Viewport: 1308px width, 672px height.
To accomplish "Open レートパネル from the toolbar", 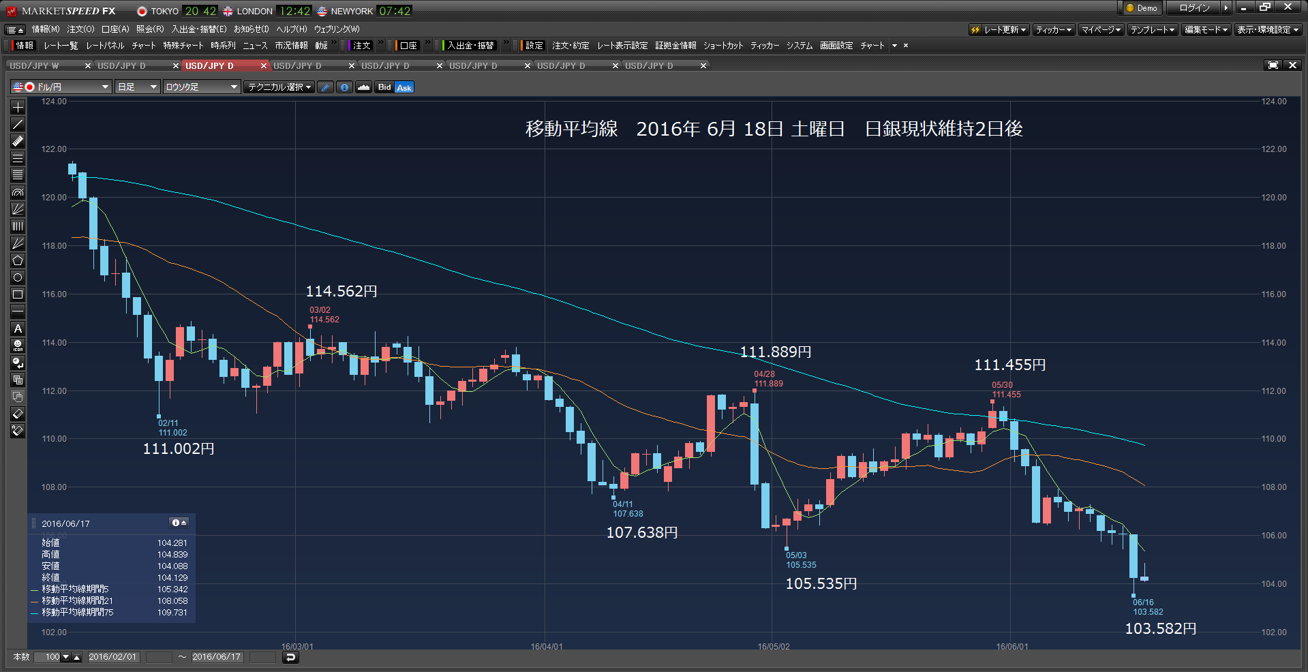I will pos(105,46).
